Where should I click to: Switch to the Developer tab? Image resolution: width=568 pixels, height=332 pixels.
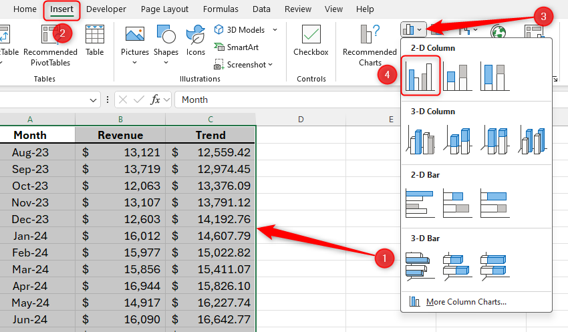point(106,9)
